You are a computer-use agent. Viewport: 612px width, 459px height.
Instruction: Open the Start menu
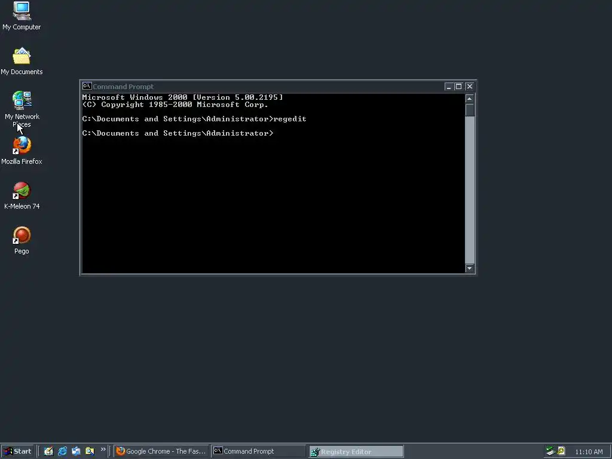tap(17, 451)
